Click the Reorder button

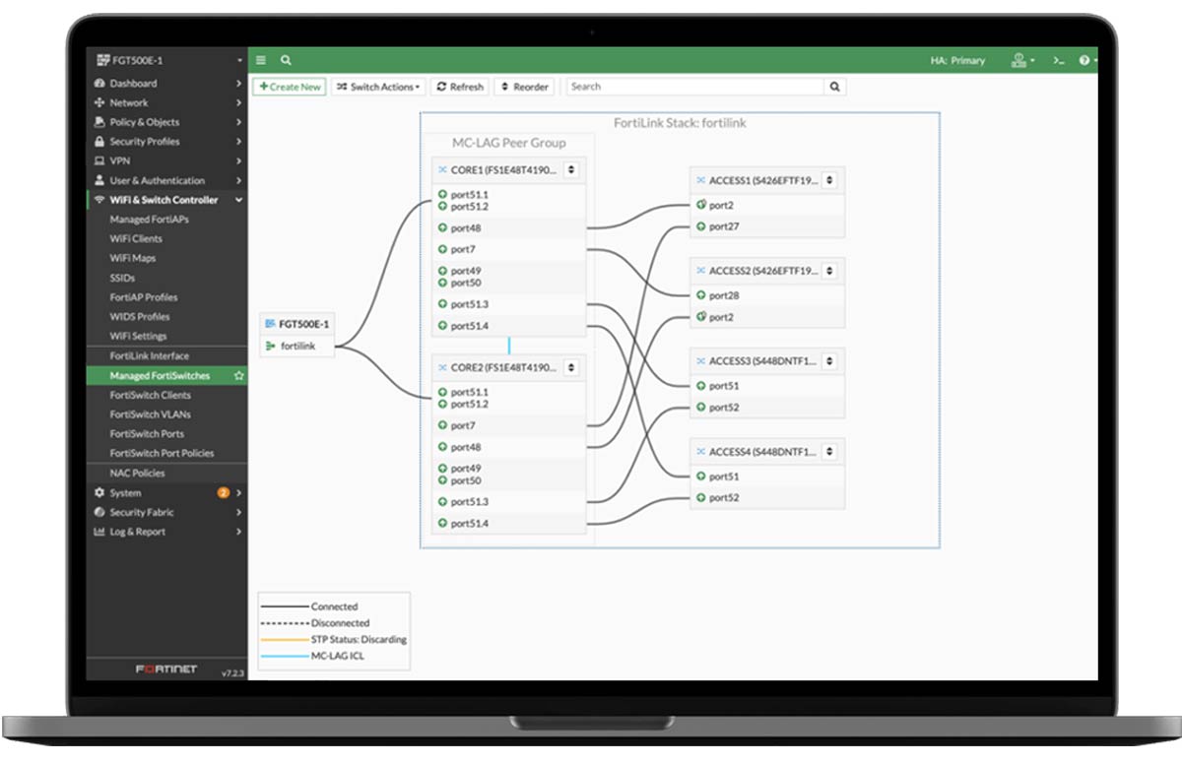[x=524, y=87]
